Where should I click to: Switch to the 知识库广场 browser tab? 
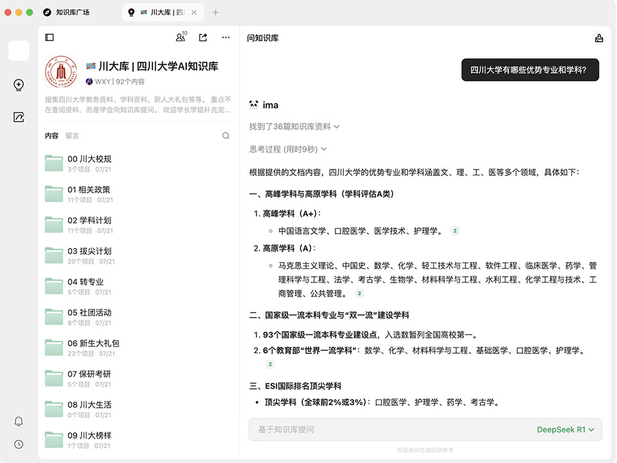[73, 12]
